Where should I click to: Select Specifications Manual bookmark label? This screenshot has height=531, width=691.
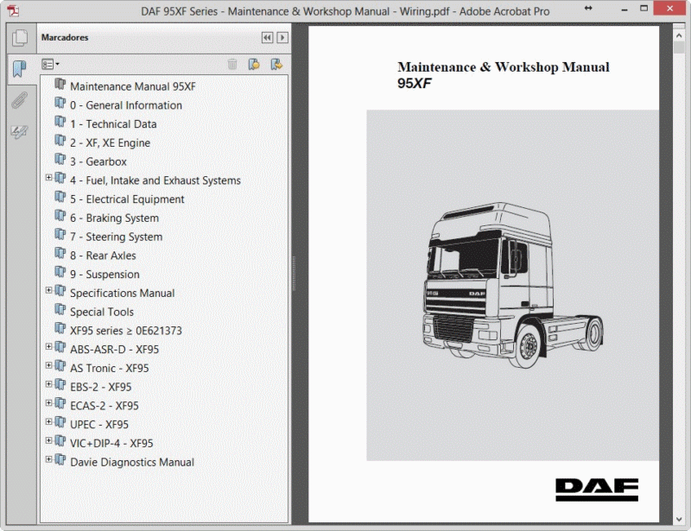pyautogui.click(x=122, y=293)
